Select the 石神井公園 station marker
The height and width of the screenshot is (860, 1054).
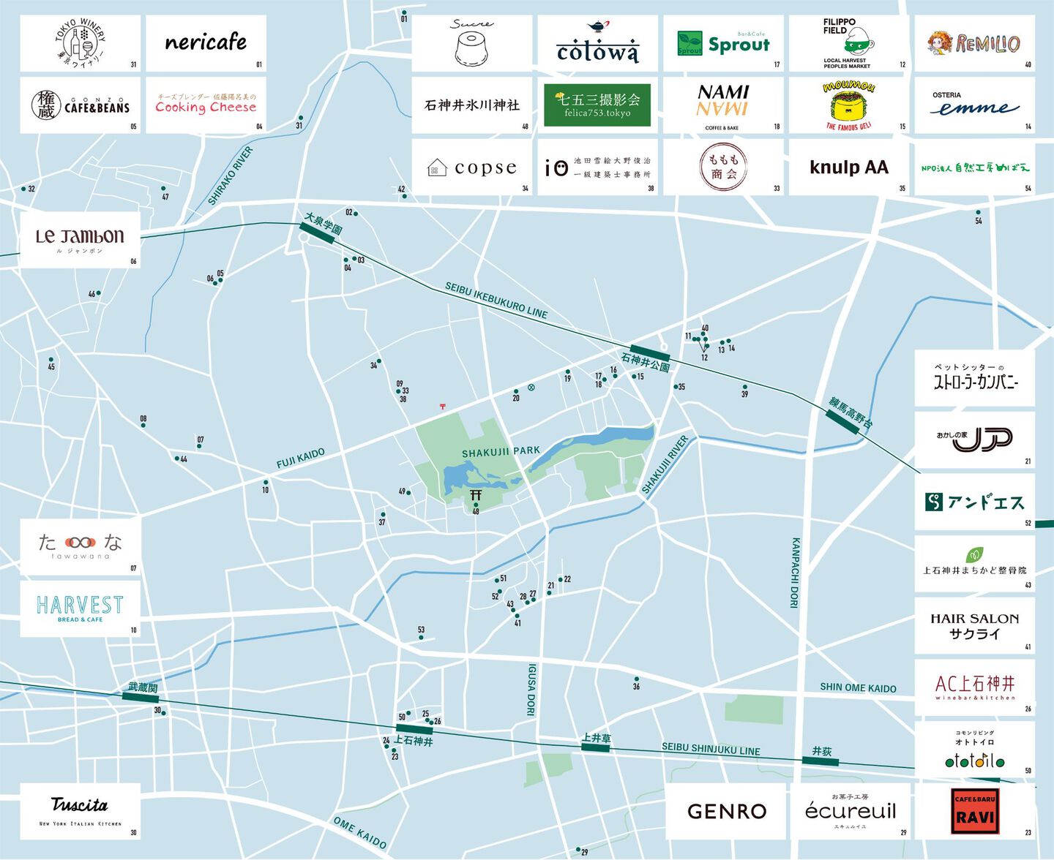pyautogui.click(x=649, y=353)
